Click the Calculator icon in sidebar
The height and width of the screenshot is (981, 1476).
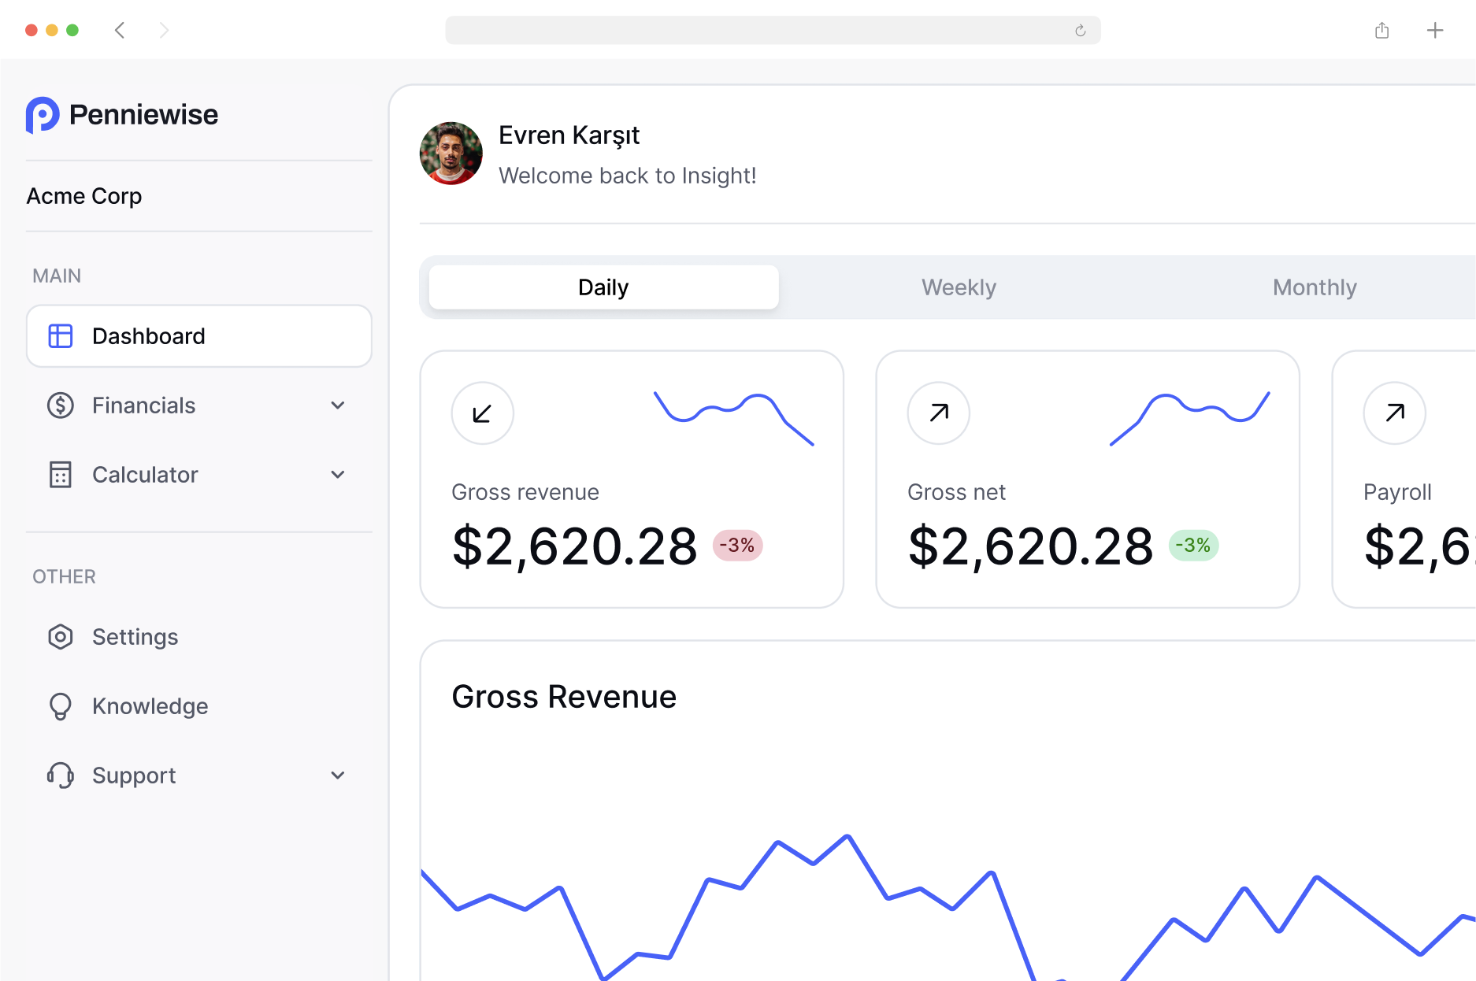tap(61, 475)
